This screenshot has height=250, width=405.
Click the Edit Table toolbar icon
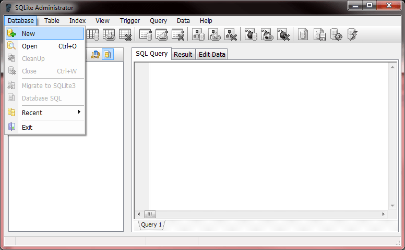click(x=109, y=34)
